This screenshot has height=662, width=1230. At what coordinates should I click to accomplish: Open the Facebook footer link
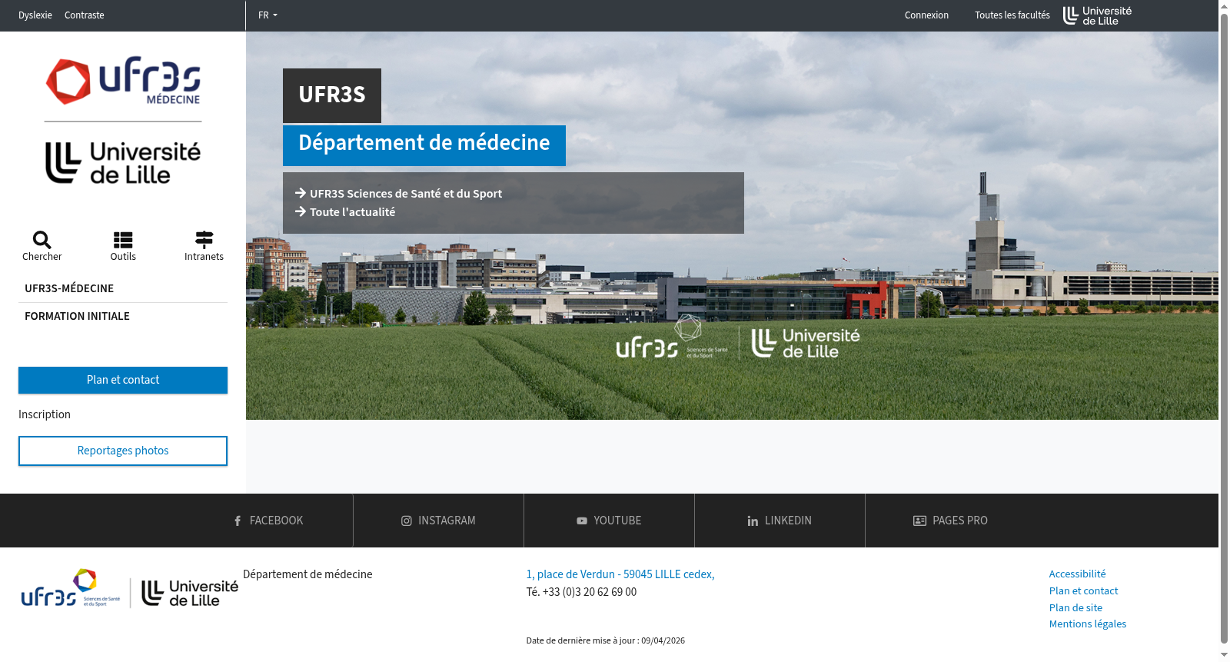point(268,521)
